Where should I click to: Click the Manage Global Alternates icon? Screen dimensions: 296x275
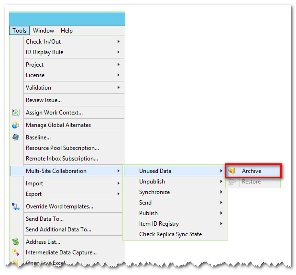point(16,125)
